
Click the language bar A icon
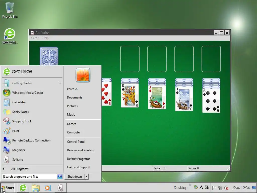(201, 187)
